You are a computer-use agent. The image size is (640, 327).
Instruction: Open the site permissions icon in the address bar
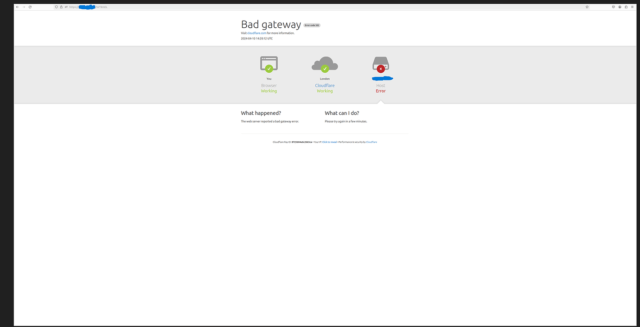[66, 7]
